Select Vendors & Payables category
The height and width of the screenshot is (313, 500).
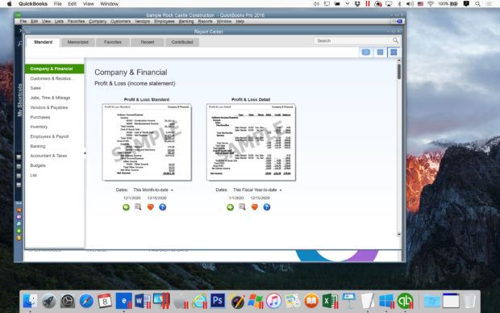(x=48, y=107)
